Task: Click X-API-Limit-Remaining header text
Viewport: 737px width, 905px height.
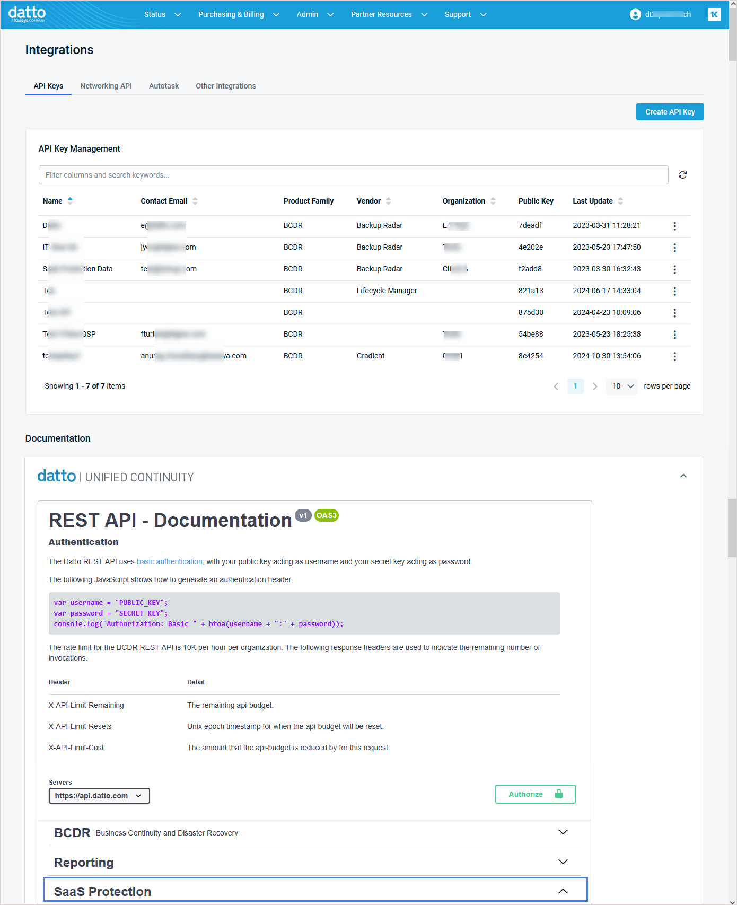Action: coord(86,705)
